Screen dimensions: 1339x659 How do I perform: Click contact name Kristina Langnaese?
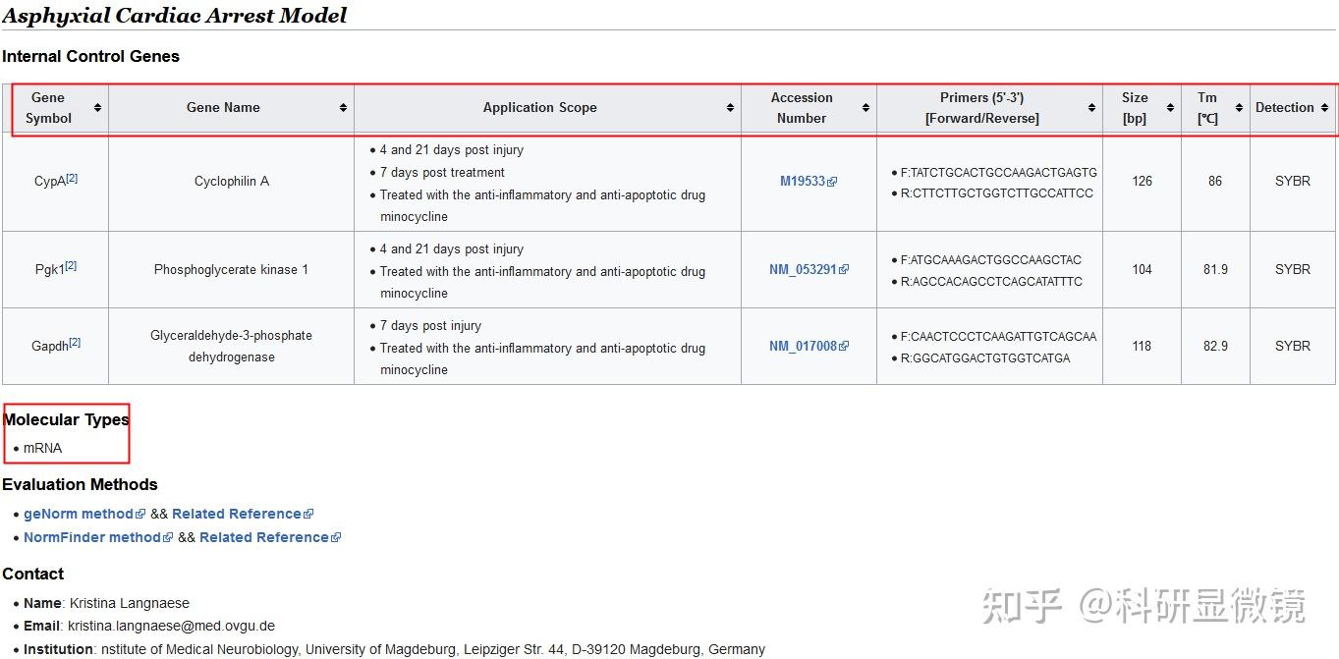coord(130,603)
